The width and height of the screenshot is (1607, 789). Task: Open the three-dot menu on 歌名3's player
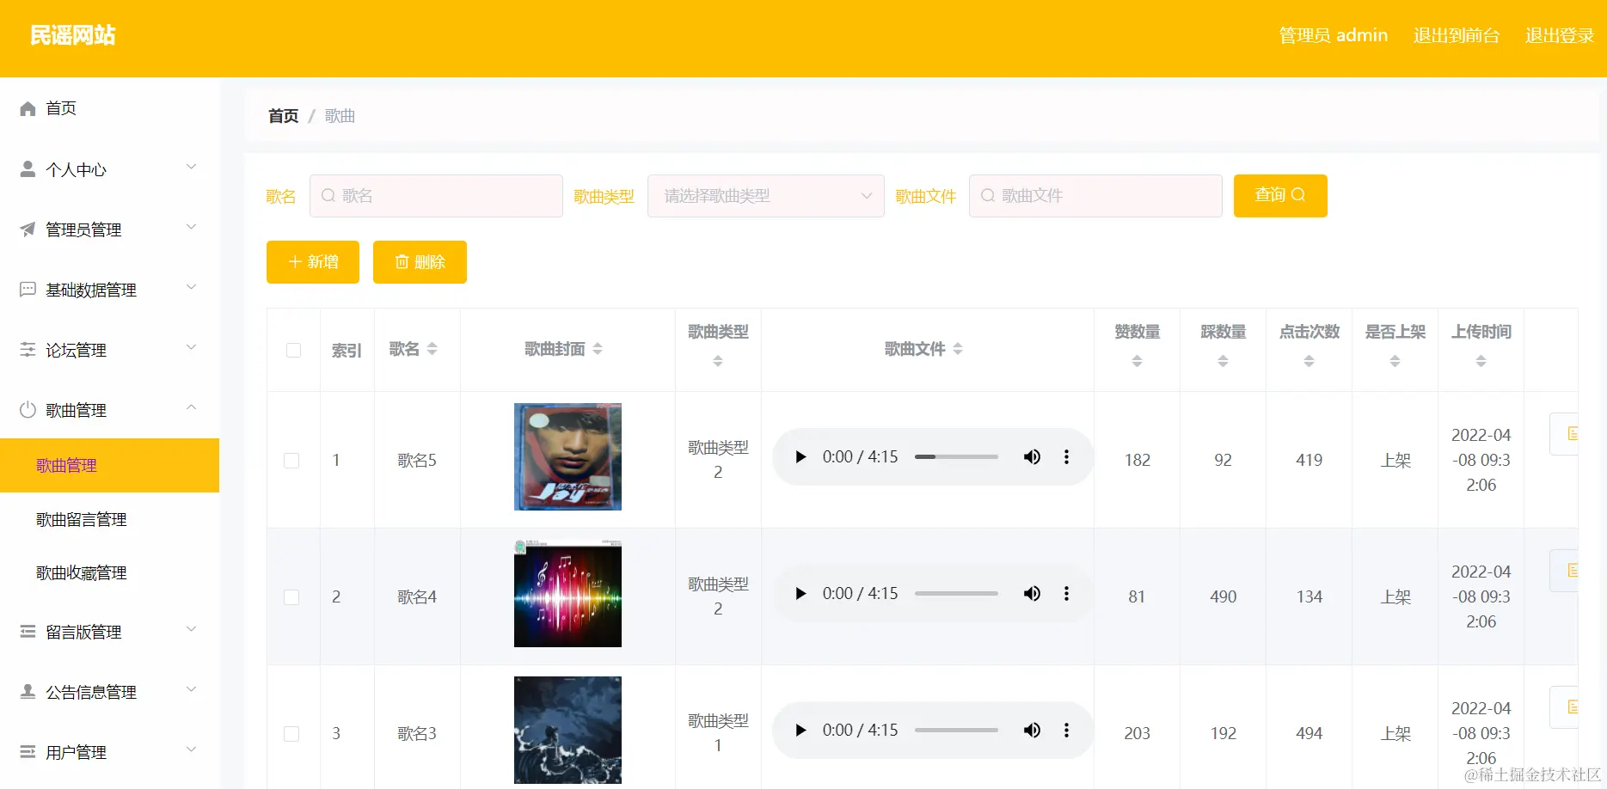coord(1066,730)
